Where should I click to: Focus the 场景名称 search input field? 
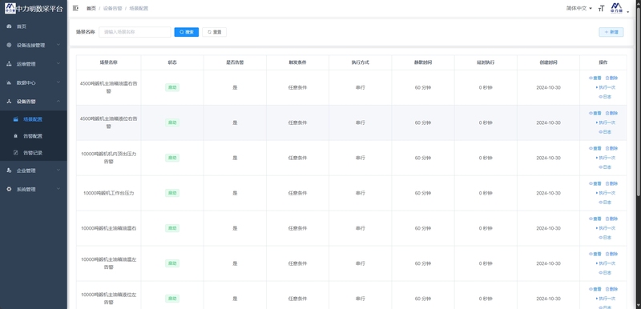(135, 32)
